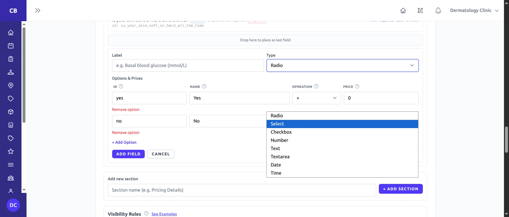Open clipboard icon in sidebar
Image resolution: width=509 pixels, height=217 pixels.
(11, 59)
